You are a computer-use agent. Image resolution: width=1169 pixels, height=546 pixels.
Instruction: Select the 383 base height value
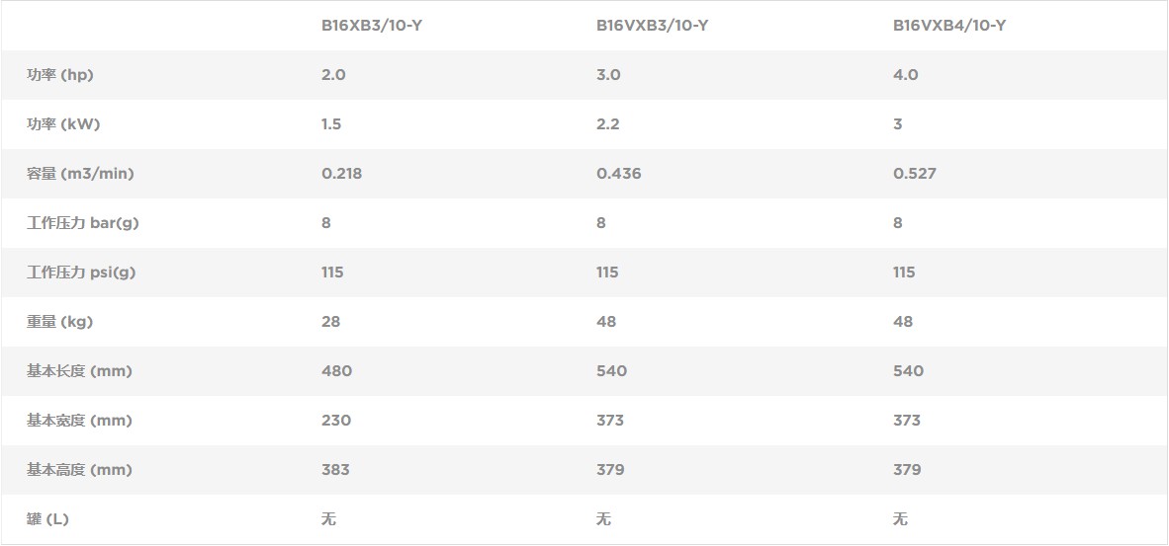335,469
